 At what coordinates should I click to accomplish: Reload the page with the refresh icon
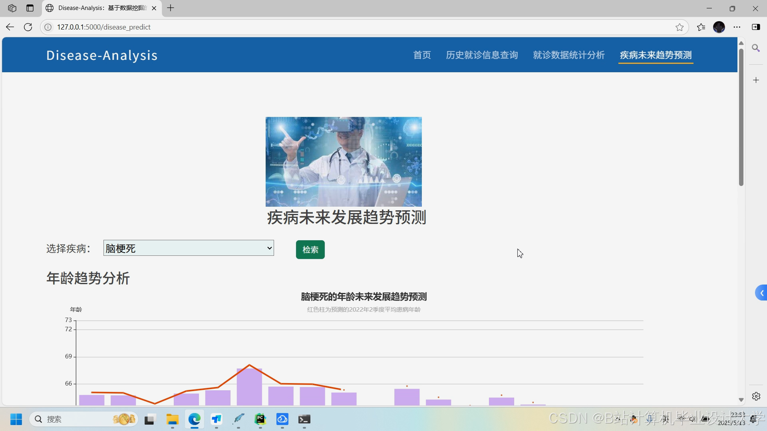coord(28,27)
